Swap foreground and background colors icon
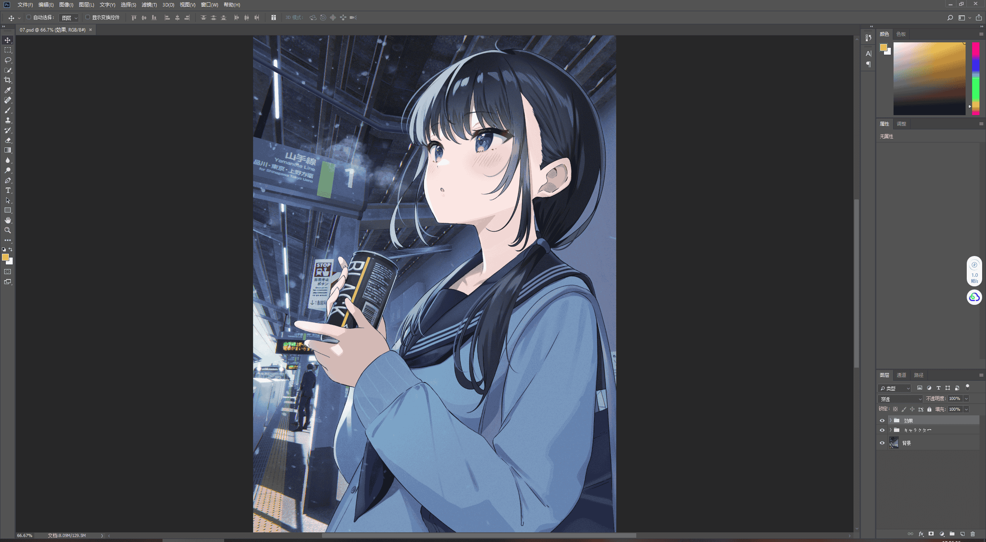Screen dimensions: 986x542 11,249
